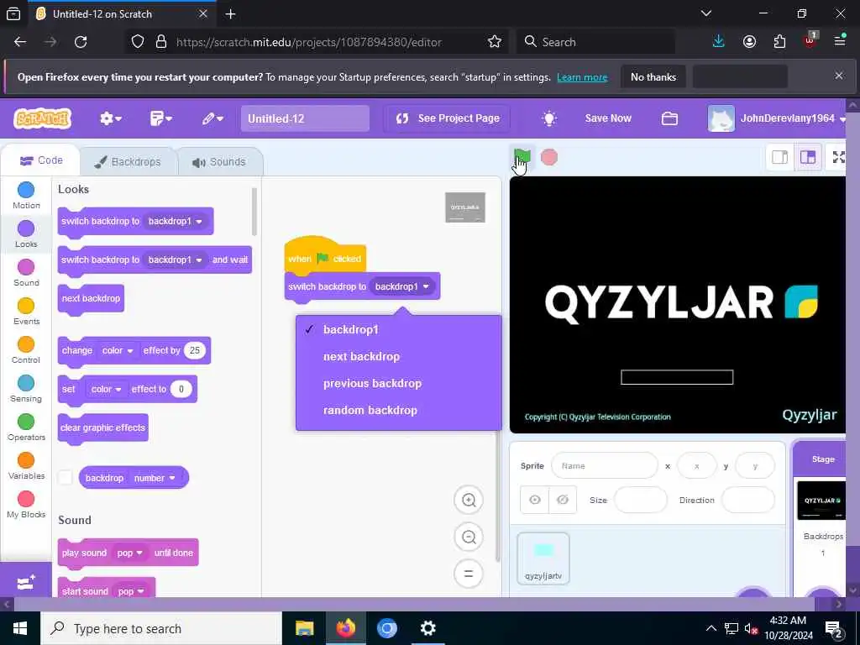Switch to the Code tab
The image size is (860, 645).
pos(41,160)
